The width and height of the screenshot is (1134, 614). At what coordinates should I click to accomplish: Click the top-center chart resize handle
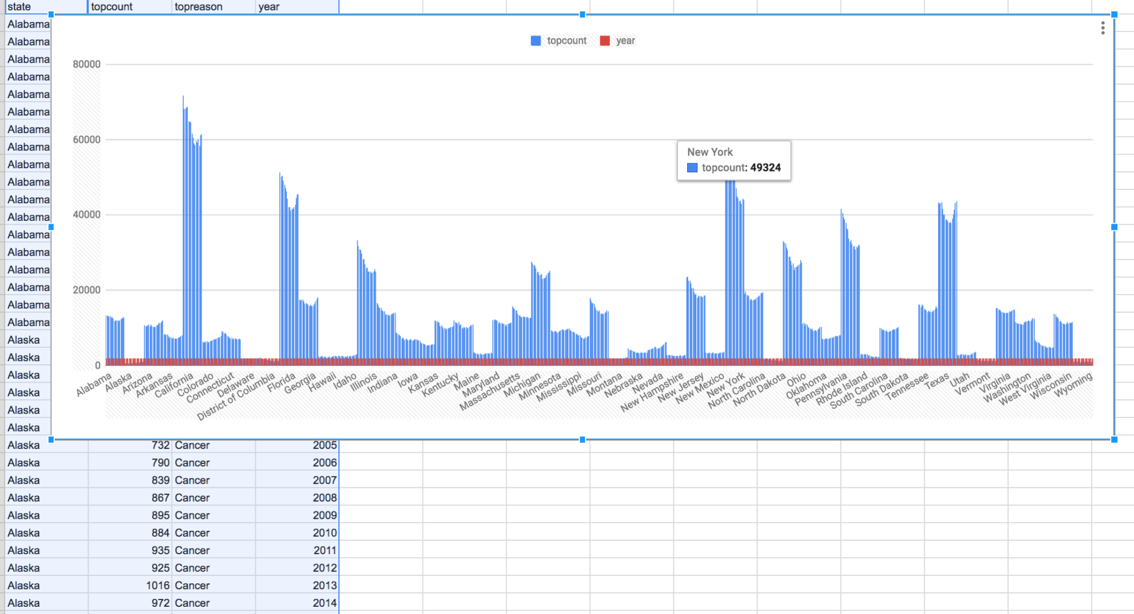click(582, 15)
